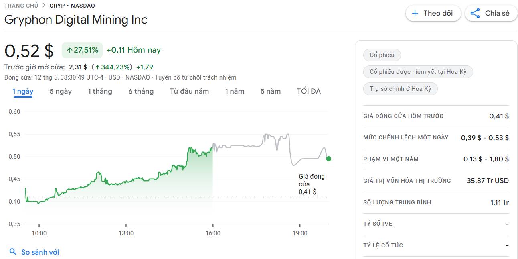The image size is (518, 259).
Task: Click the Cổ phiếu được niêm yết tại Hoa Kỳ chip
Action: [418, 72]
